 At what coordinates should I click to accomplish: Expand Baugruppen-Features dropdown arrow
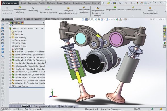pyautogui.click(x=115, y=16)
